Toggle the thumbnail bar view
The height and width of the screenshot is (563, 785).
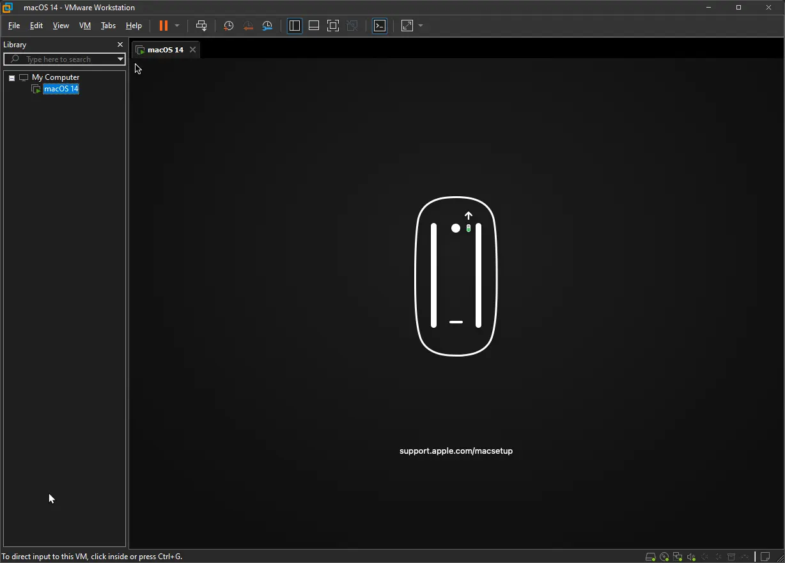pos(314,26)
